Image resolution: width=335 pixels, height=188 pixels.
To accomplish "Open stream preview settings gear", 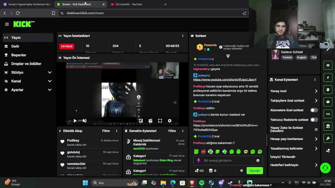I will point(170,121).
